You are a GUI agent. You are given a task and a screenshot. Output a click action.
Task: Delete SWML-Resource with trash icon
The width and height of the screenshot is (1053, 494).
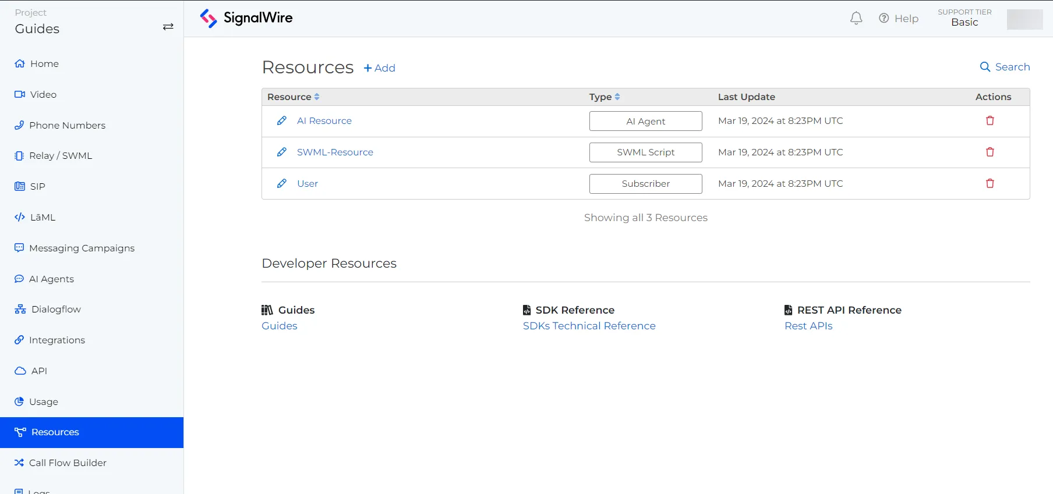coord(990,152)
